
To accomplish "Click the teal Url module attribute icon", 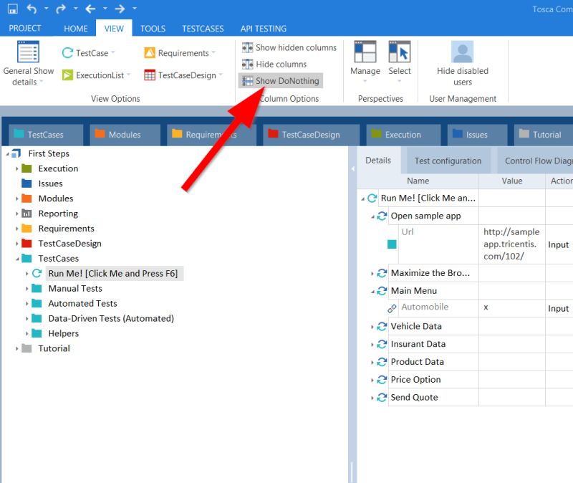I will 392,244.
